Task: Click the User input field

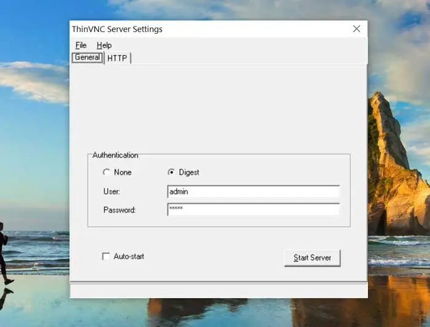Action: pyautogui.click(x=253, y=191)
